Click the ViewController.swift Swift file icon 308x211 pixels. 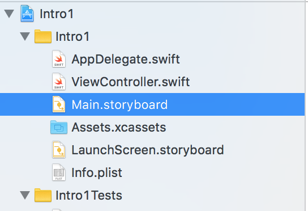click(59, 82)
